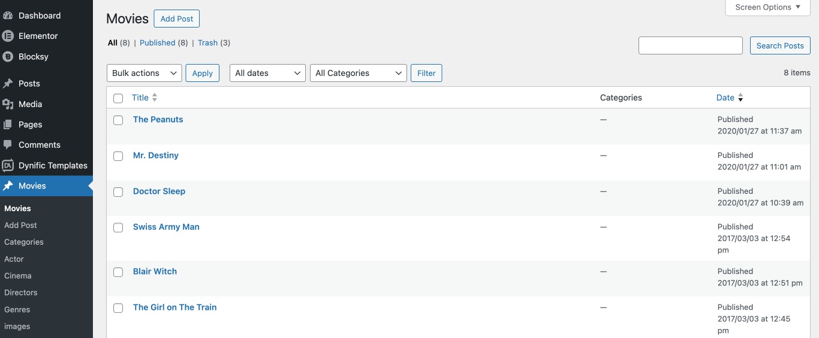This screenshot has width=819, height=338.
Task: Open the Elementor menu item
Action: (38, 36)
